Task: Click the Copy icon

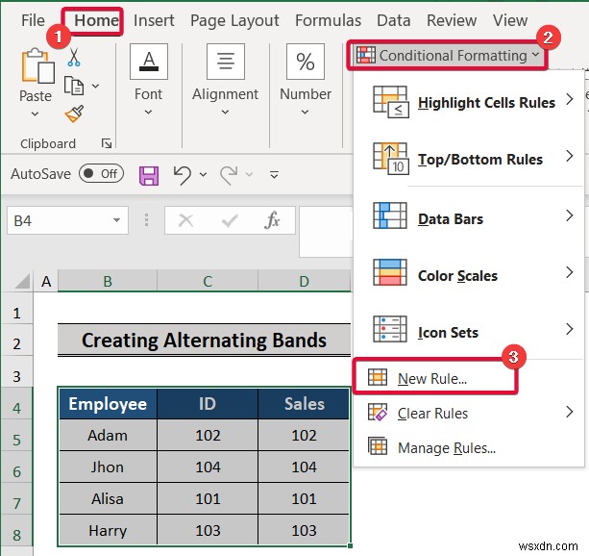Action: point(74,86)
